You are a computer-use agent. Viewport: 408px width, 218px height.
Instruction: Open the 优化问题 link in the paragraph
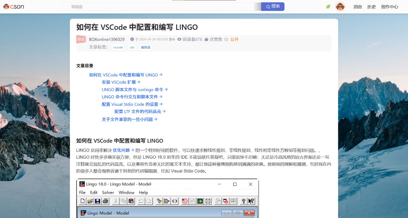(123, 150)
